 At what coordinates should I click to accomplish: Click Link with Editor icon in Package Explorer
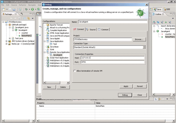[29, 18]
